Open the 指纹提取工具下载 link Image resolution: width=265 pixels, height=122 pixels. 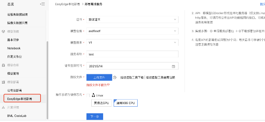[132, 77]
